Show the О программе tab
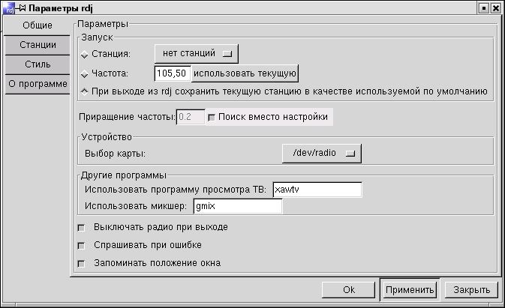The width and height of the screenshot is (505, 308). coord(37,84)
